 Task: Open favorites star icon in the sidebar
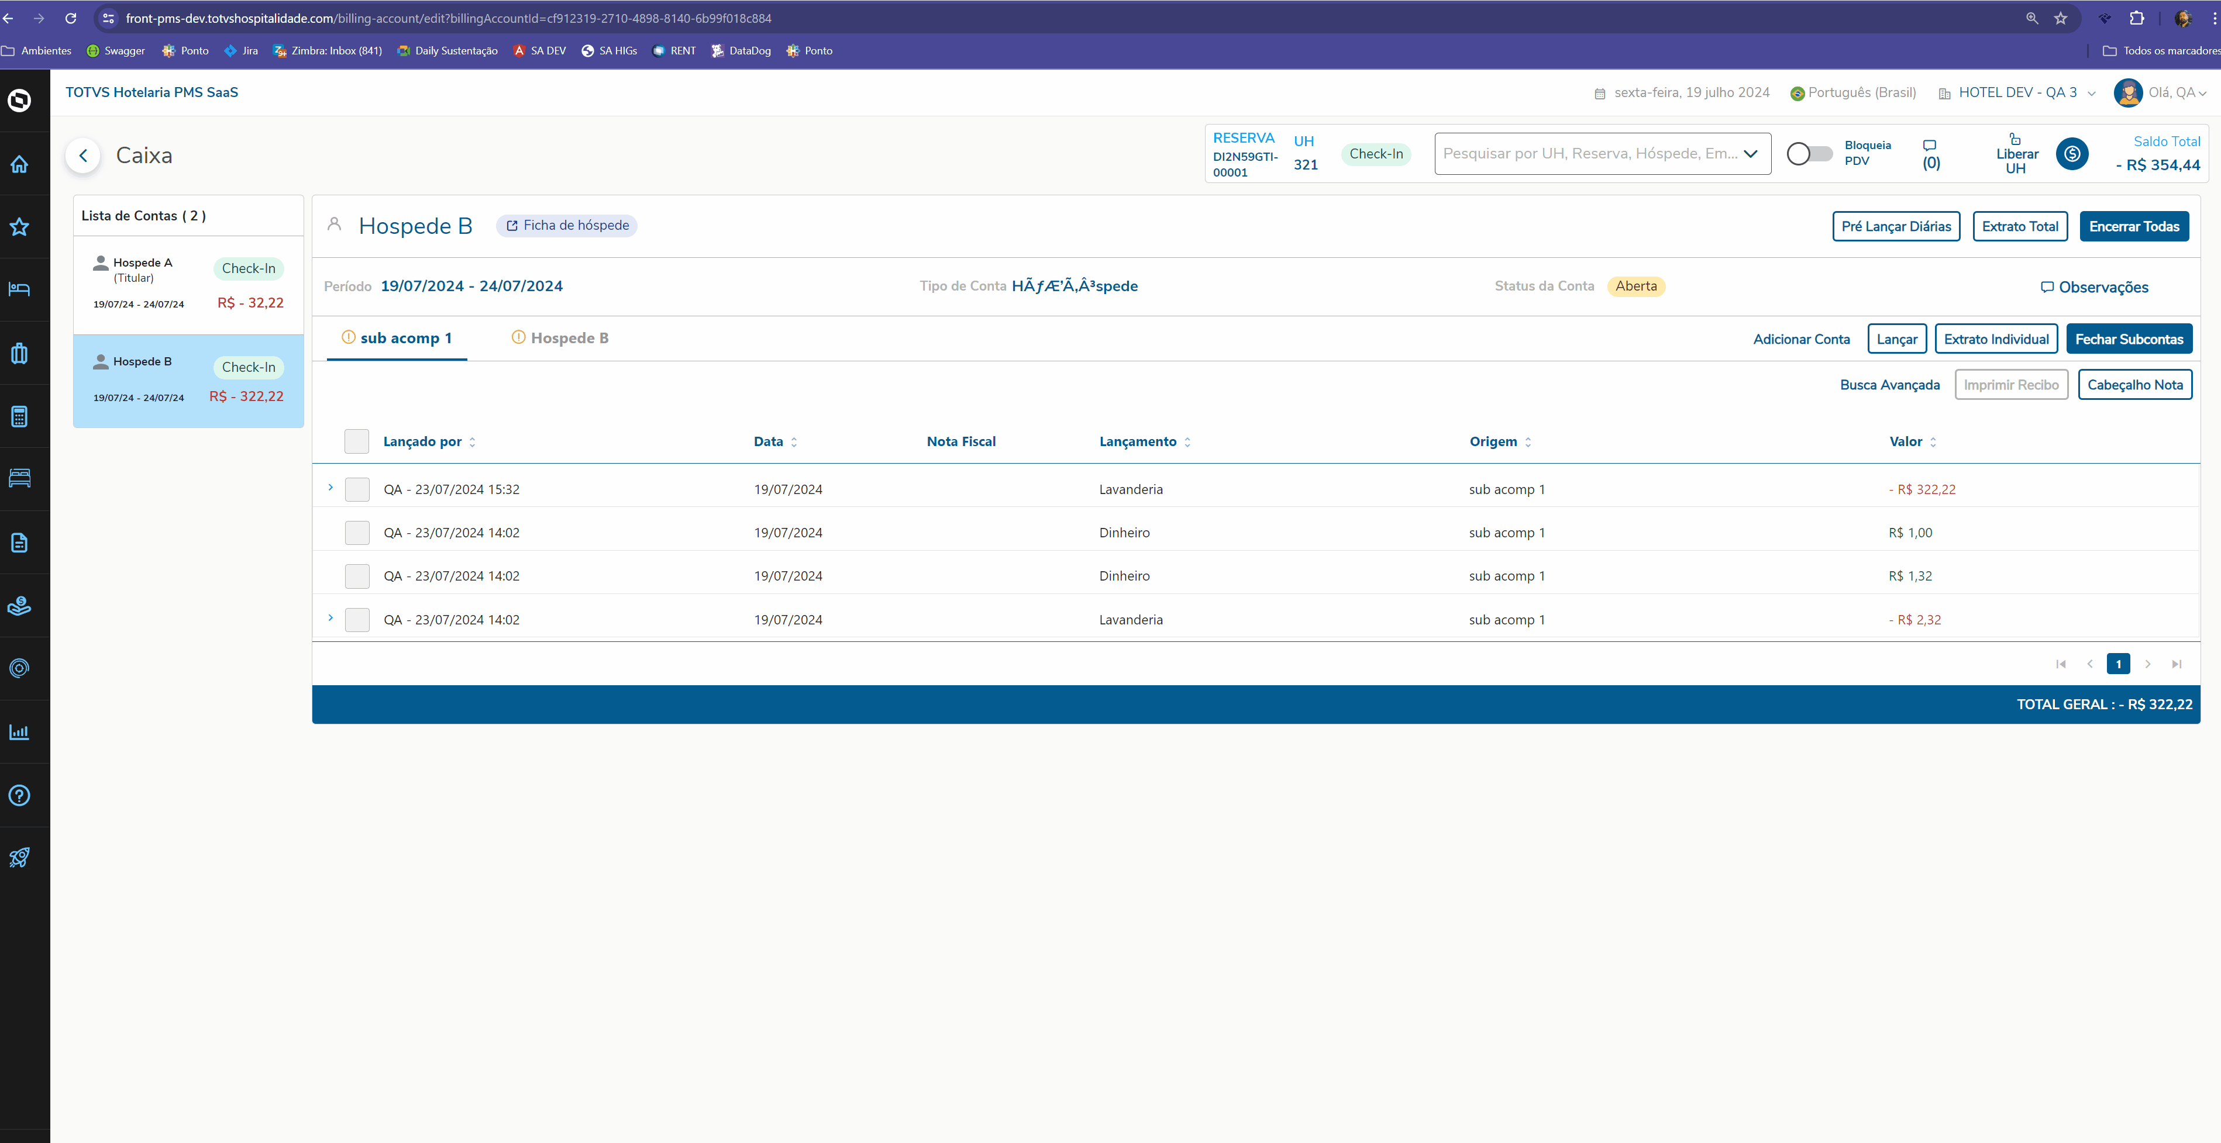click(19, 227)
